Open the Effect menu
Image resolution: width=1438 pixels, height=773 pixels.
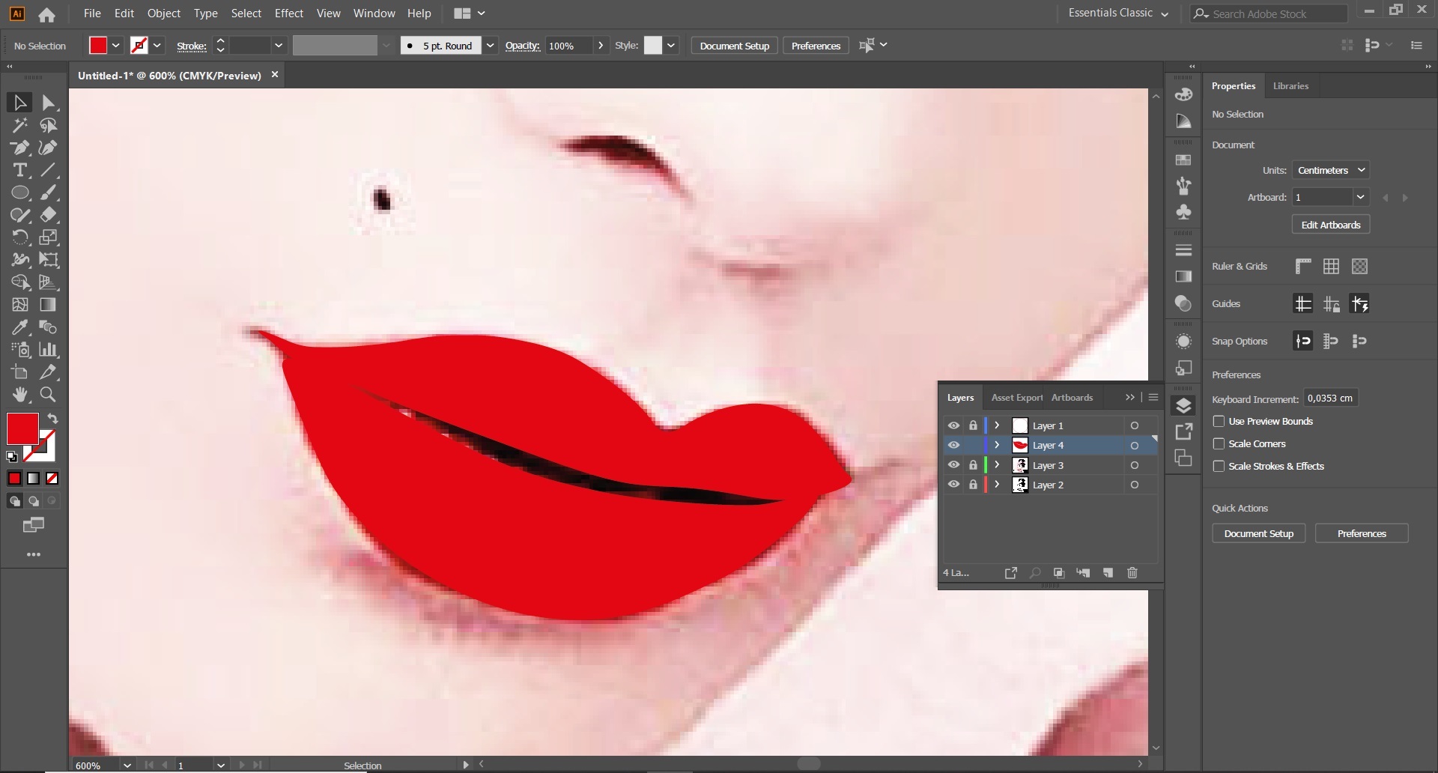[x=289, y=13]
